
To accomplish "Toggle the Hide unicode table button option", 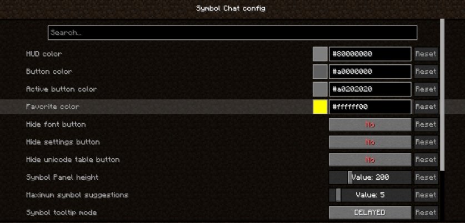I will click(x=370, y=160).
